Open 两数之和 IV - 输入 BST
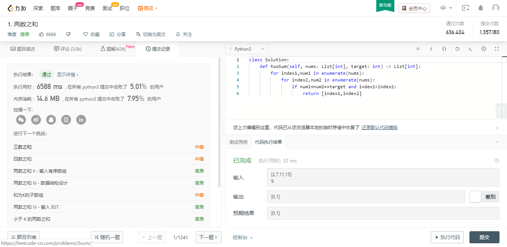507x247 pixels. pos(109,207)
